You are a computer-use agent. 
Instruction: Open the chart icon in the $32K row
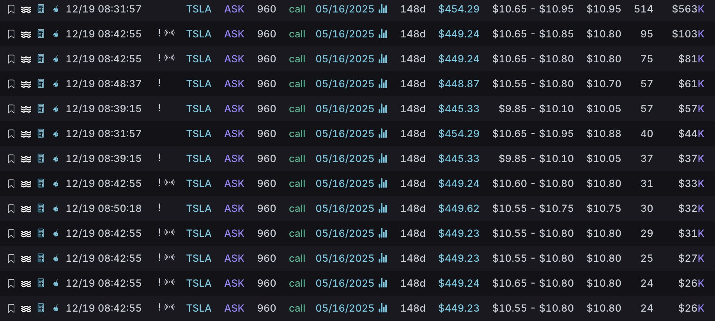[383, 208]
